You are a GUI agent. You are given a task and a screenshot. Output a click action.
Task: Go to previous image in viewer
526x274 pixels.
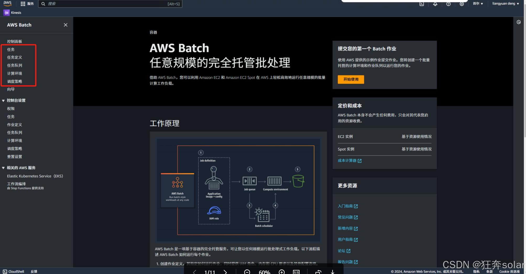click(x=194, y=272)
